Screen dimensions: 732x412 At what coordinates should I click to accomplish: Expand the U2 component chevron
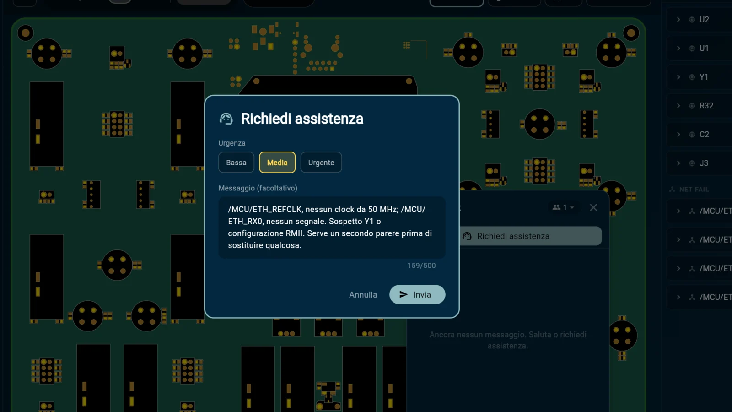pos(678,20)
